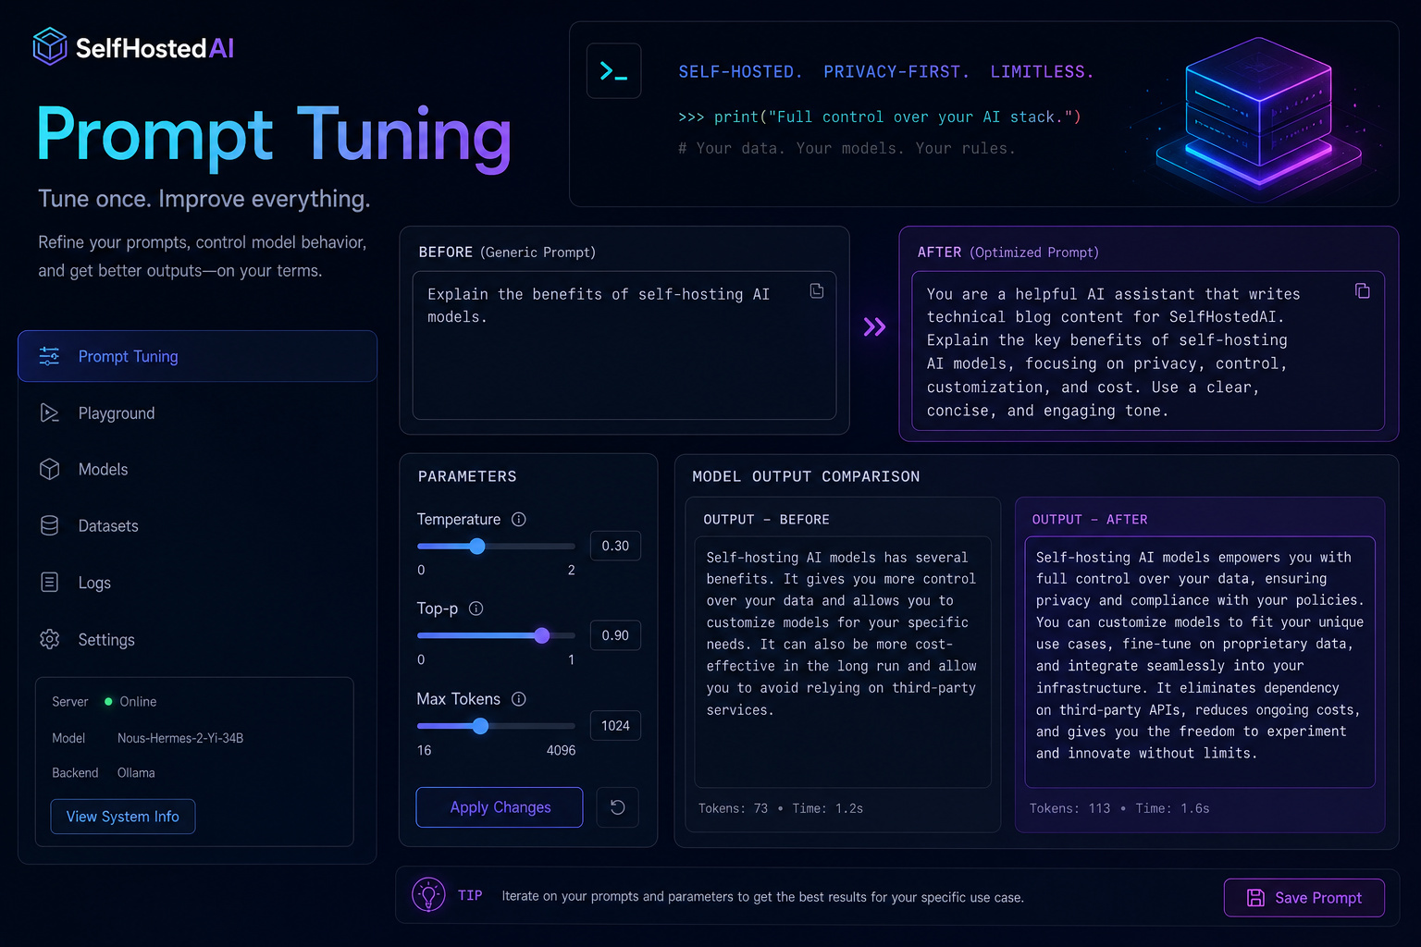Click the Save Prompt button
This screenshot has height=947, width=1421.
click(1304, 898)
